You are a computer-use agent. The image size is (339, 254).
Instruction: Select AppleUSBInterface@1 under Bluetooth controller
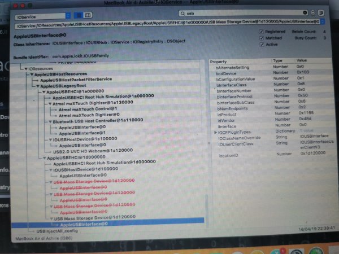tap(82, 133)
